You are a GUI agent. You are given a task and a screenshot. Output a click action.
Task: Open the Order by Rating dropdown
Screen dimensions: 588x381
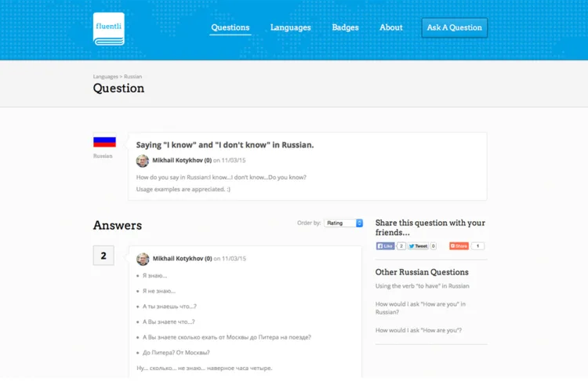click(343, 223)
